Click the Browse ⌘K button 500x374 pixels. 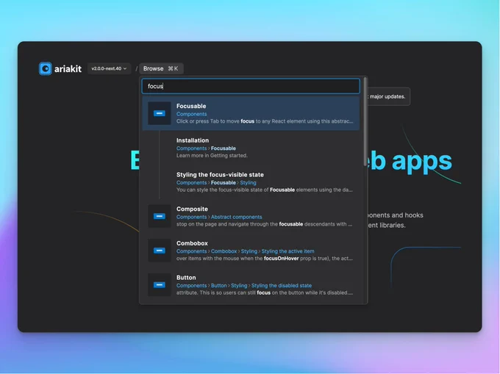[161, 68]
